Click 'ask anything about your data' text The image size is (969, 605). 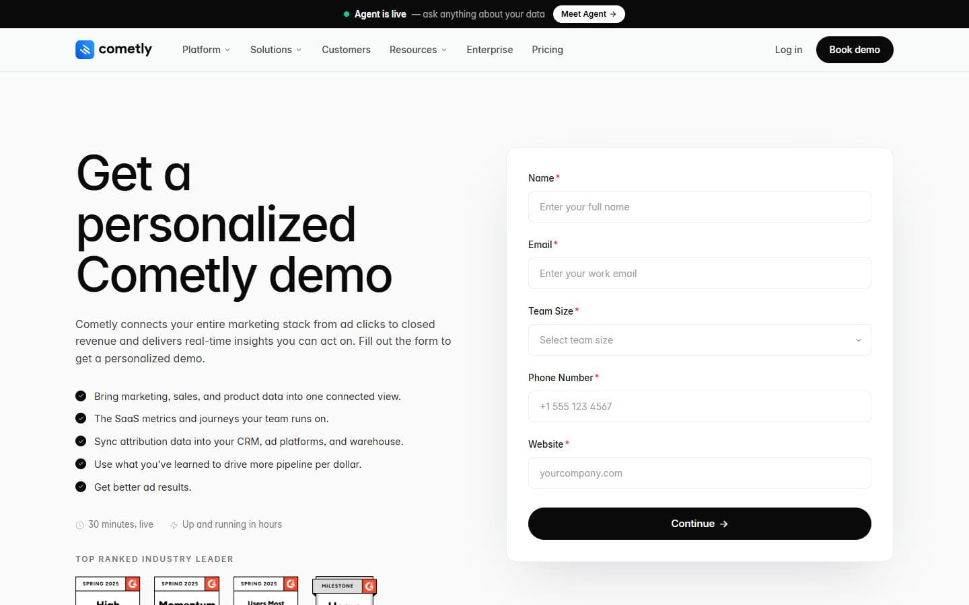click(484, 14)
